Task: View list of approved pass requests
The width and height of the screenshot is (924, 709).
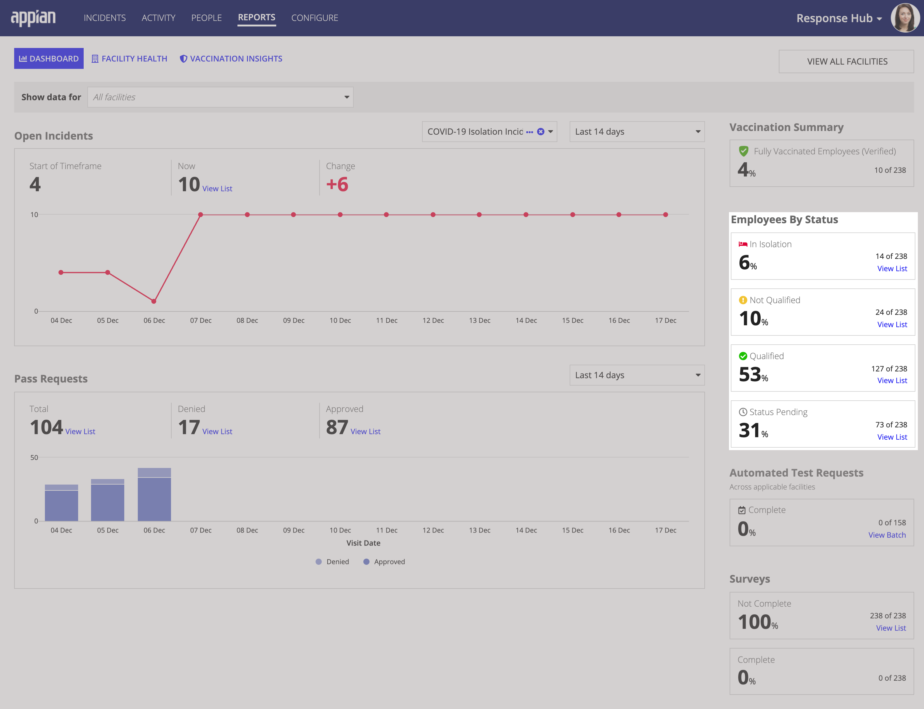Action: click(x=365, y=432)
